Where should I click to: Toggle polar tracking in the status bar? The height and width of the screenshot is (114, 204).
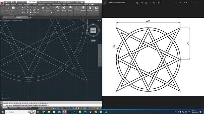coord(58,108)
